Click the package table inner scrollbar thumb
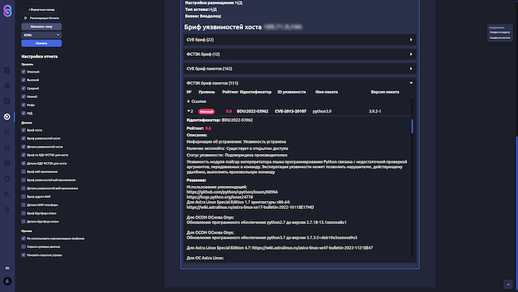This screenshot has width=518, height=292. pyautogui.click(x=412, y=126)
